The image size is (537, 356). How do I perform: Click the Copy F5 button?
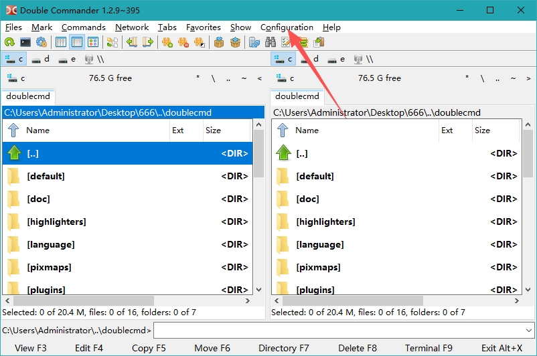click(x=149, y=348)
